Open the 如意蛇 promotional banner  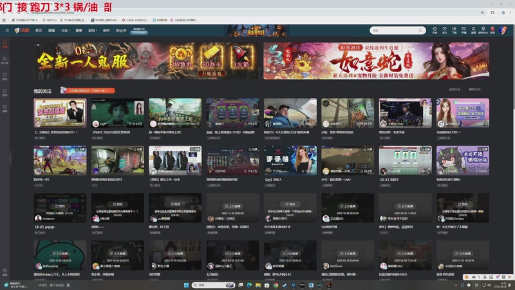pos(376,61)
